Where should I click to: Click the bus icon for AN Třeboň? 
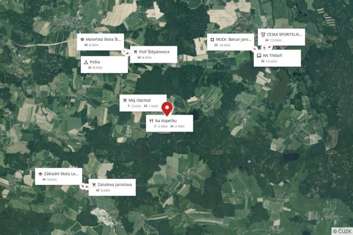[x=259, y=56]
